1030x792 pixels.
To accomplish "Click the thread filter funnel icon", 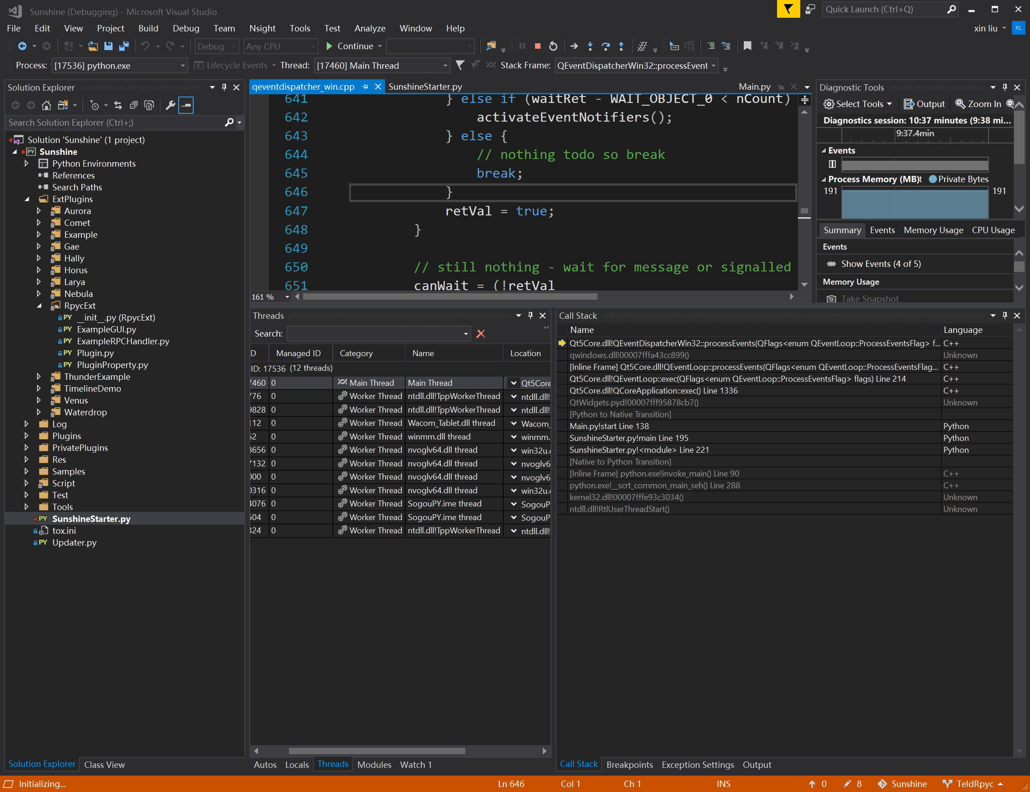I will [x=460, y=65].
